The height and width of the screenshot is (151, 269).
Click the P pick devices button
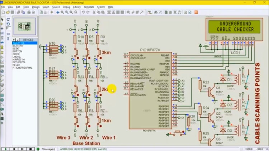(14, 40)
